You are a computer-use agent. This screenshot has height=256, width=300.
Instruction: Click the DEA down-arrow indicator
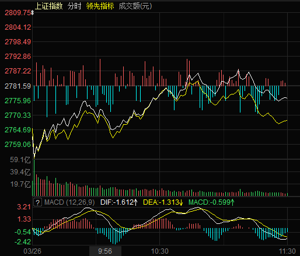(181, 202)
